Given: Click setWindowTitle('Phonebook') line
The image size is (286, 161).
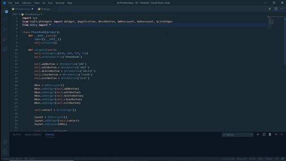Looking at the screenshot, I should 58,57.
